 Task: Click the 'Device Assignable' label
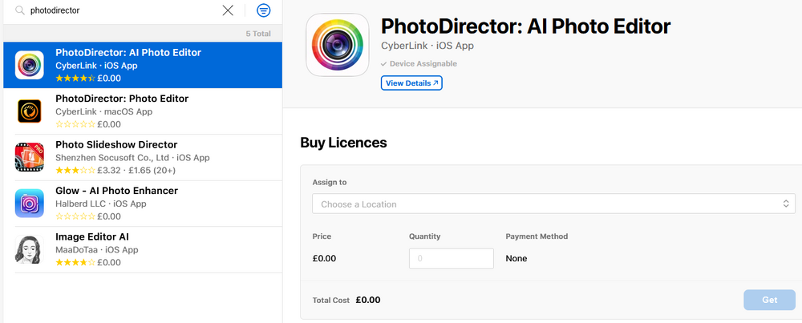[x=423, y=64]
